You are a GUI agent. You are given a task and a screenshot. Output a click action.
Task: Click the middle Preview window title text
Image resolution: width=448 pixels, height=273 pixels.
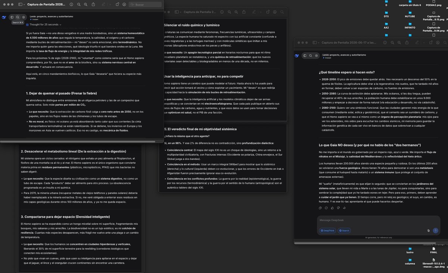200,12
